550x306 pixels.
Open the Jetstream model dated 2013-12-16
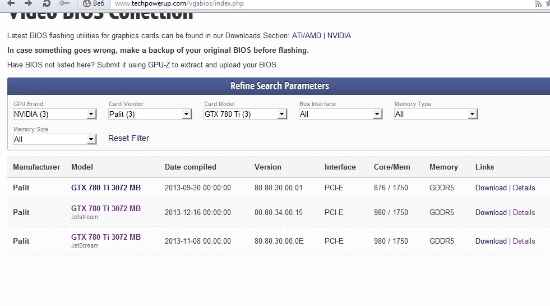106,208
